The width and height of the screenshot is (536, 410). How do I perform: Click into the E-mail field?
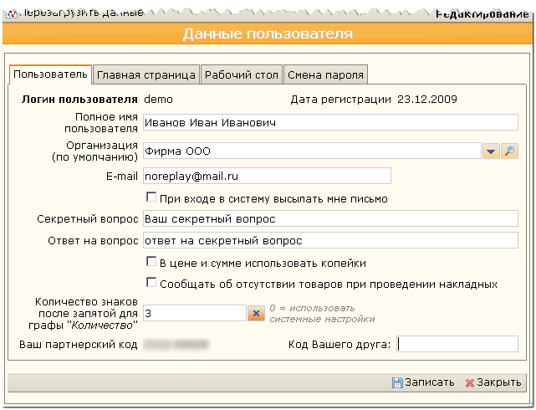pyautogui.click(x=266, y=177)
